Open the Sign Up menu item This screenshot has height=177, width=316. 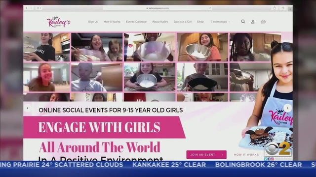(93, 22)
